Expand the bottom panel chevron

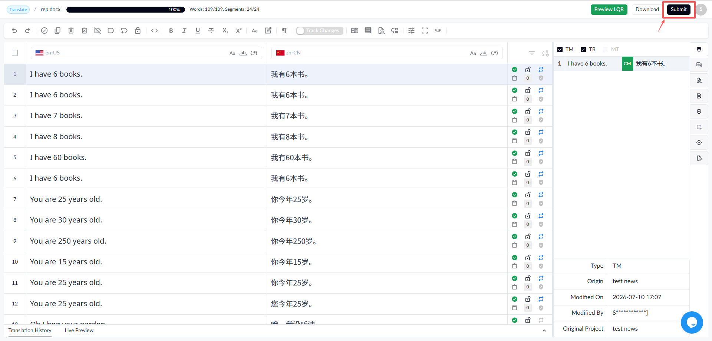click(544, 331)
